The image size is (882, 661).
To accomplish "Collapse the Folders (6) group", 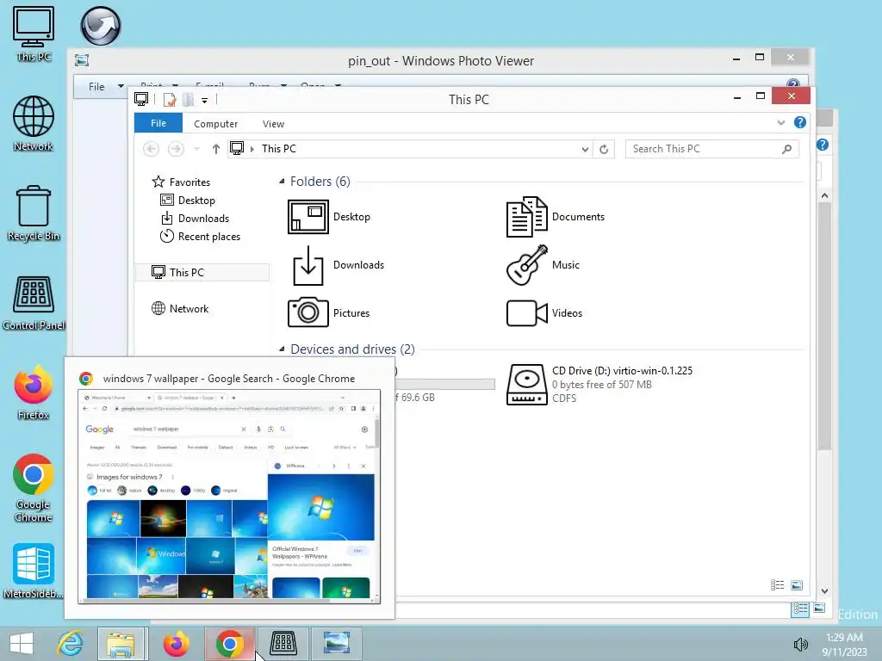I will tap(282, 182).
